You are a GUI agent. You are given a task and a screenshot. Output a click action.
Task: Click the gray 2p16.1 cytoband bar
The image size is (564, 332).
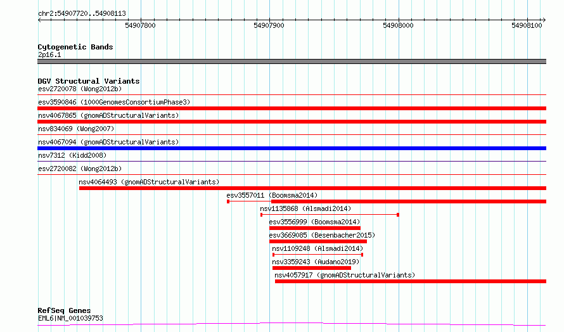click(292, 61)
